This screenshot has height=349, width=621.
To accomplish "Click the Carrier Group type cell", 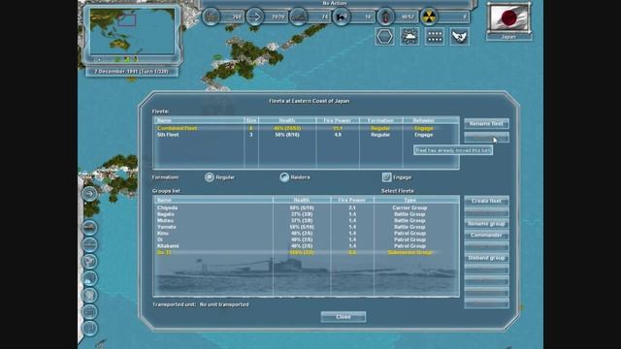I will [409, 207].
